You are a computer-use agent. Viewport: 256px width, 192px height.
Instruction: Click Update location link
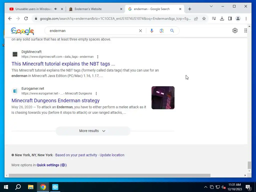(x=112, y=155)
